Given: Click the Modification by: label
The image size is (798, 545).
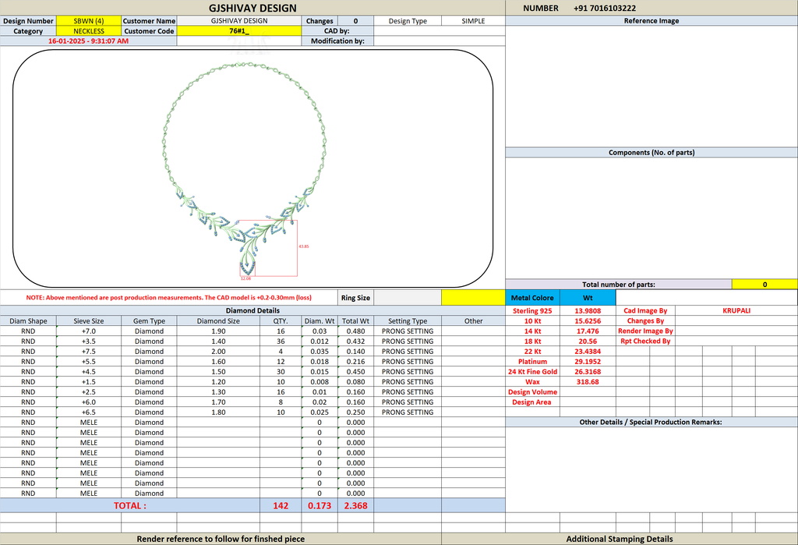Looking at the screenshot, I should tap(337, 41).
